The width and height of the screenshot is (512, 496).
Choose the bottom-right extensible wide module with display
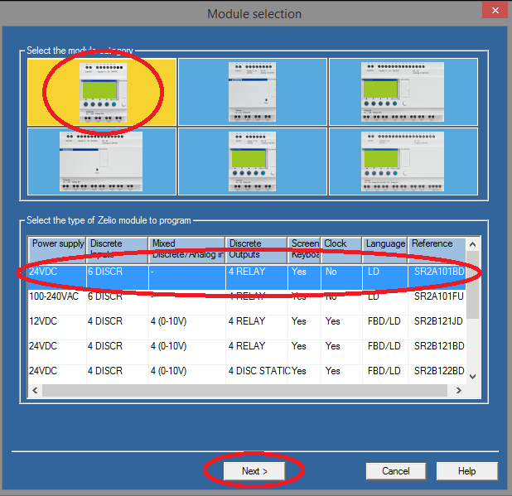pyautogui.click(x=403, y=161)
